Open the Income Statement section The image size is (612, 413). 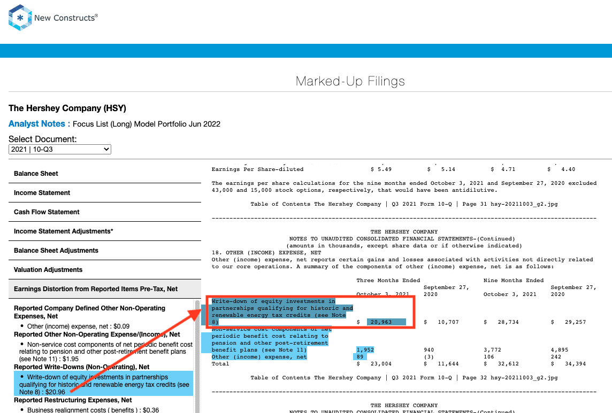click(105, 193)
